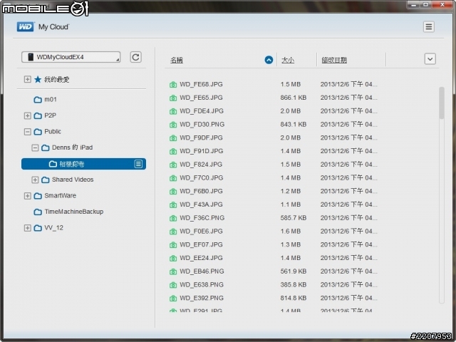The image size is (456, 342).
Task: Click the photo icon of WD_F7C0.JPG
Action: (x=173, y=178)
